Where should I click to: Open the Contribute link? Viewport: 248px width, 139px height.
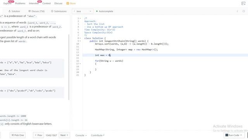click(x=97, y=135)
